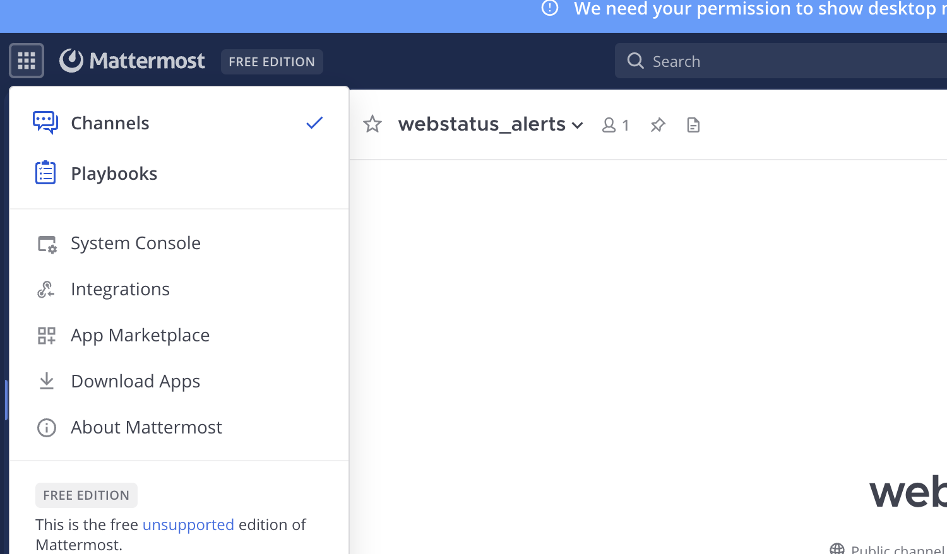947x554 pixels.
Task: Go to Integrations
Action: pyautogui.click(x=120, y=289)
